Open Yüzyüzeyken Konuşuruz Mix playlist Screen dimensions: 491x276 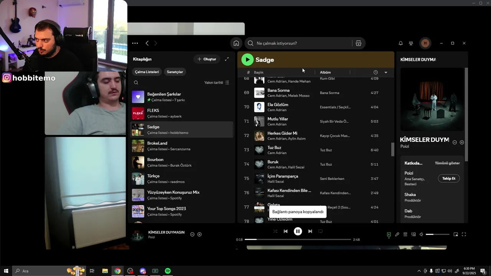181,195
